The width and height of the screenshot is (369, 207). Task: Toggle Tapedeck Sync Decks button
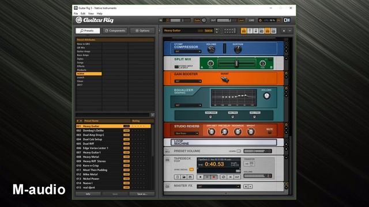point(191,170)
